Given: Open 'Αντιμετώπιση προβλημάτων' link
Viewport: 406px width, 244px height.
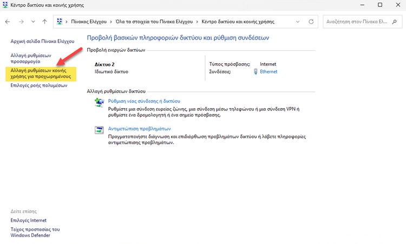Looking at the screenshot, I should click(x=139, y=129).
